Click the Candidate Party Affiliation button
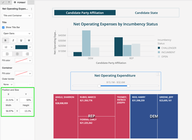Viewport: 192px width, 140px height. pos(85,13)
